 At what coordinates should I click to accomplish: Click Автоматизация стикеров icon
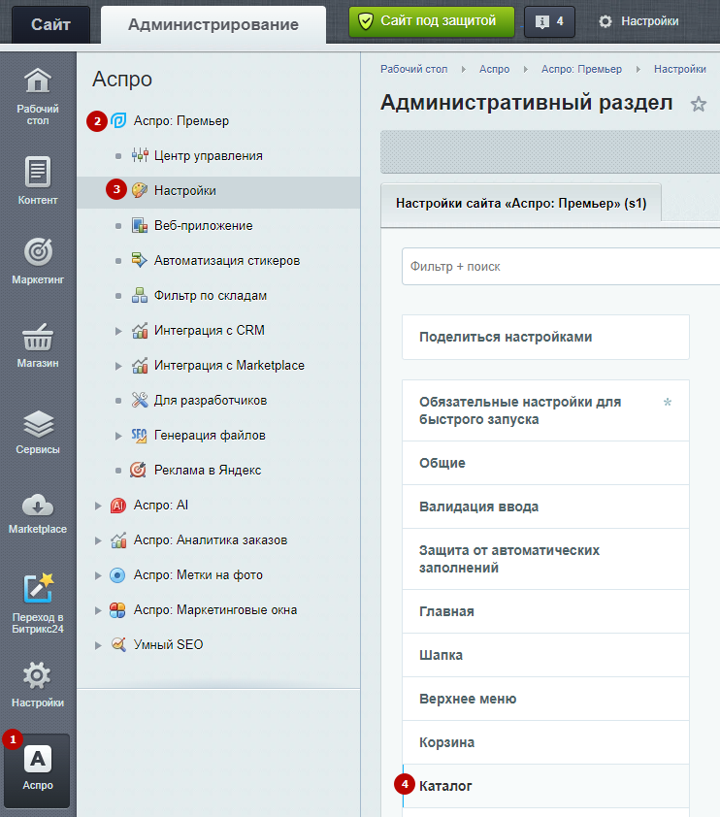tap(139, 260)
